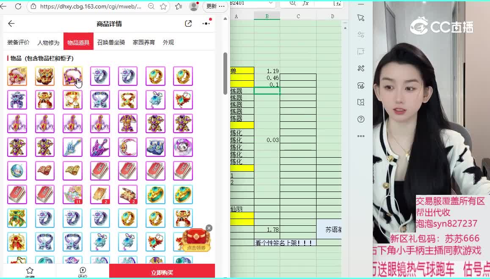Collapse sidebar with the top dash handle

(x=361, y=4)
